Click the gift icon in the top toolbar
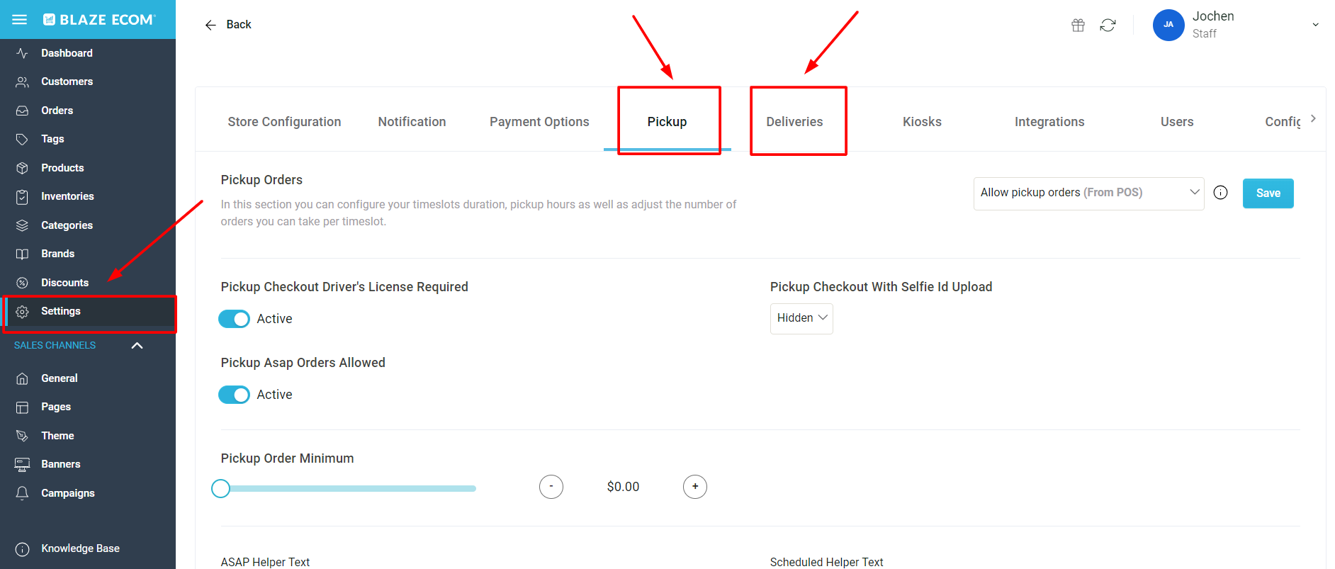Viewport: 1335px width, 569px height. (x=1078, y=25)
